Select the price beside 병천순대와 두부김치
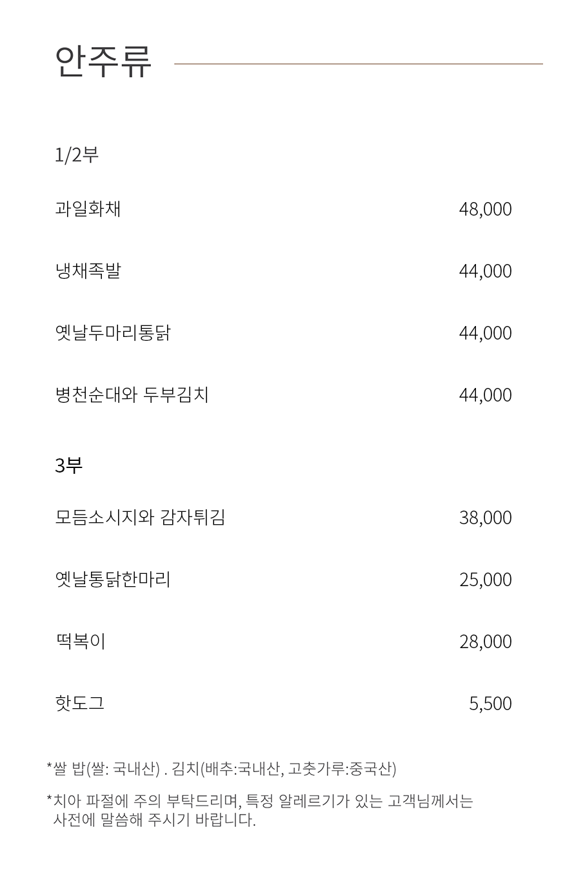 [x=486, y=395]
